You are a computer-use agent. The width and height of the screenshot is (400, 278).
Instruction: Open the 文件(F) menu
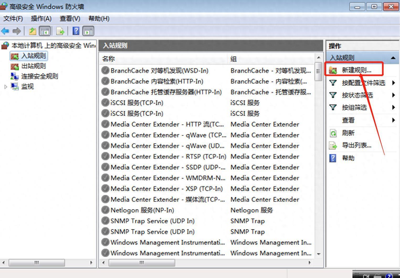[13, 19]
